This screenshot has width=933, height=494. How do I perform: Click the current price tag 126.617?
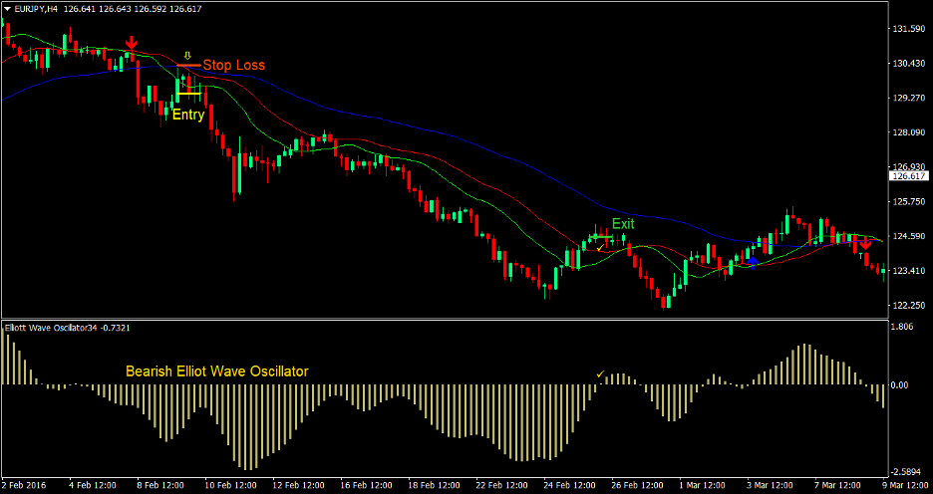click(909, 176)
